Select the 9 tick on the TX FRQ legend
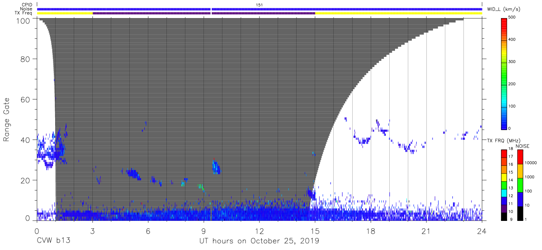Viewport: 542px width, 250px height. point(510,219)
